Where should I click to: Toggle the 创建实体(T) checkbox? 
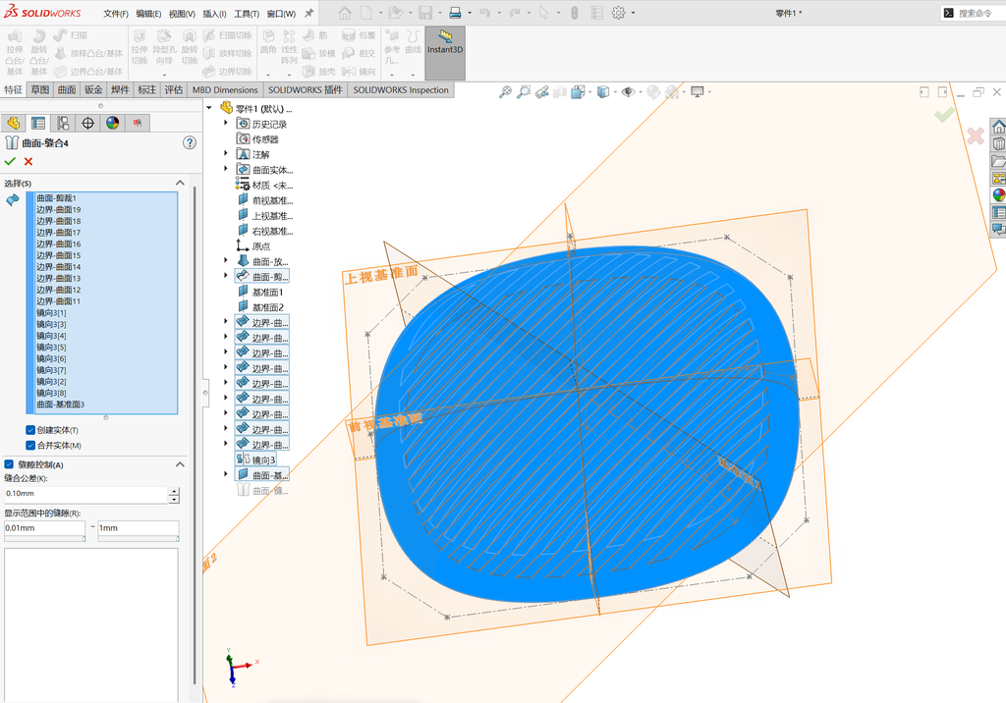[30, 430]
